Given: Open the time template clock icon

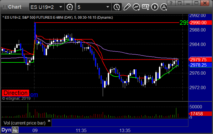Looking at the screenshot, I should [x=117, y=7].
